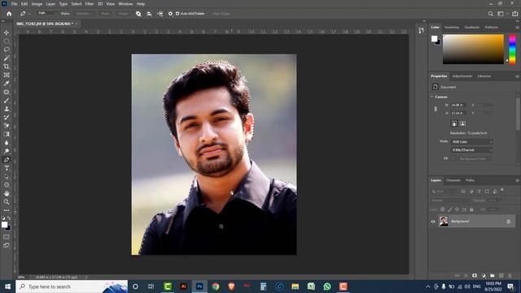This screenshot has height=293, width=521.
Task: Toggle type layer filter in Layers
Action: pyautogui.click(x=479, y=191)
